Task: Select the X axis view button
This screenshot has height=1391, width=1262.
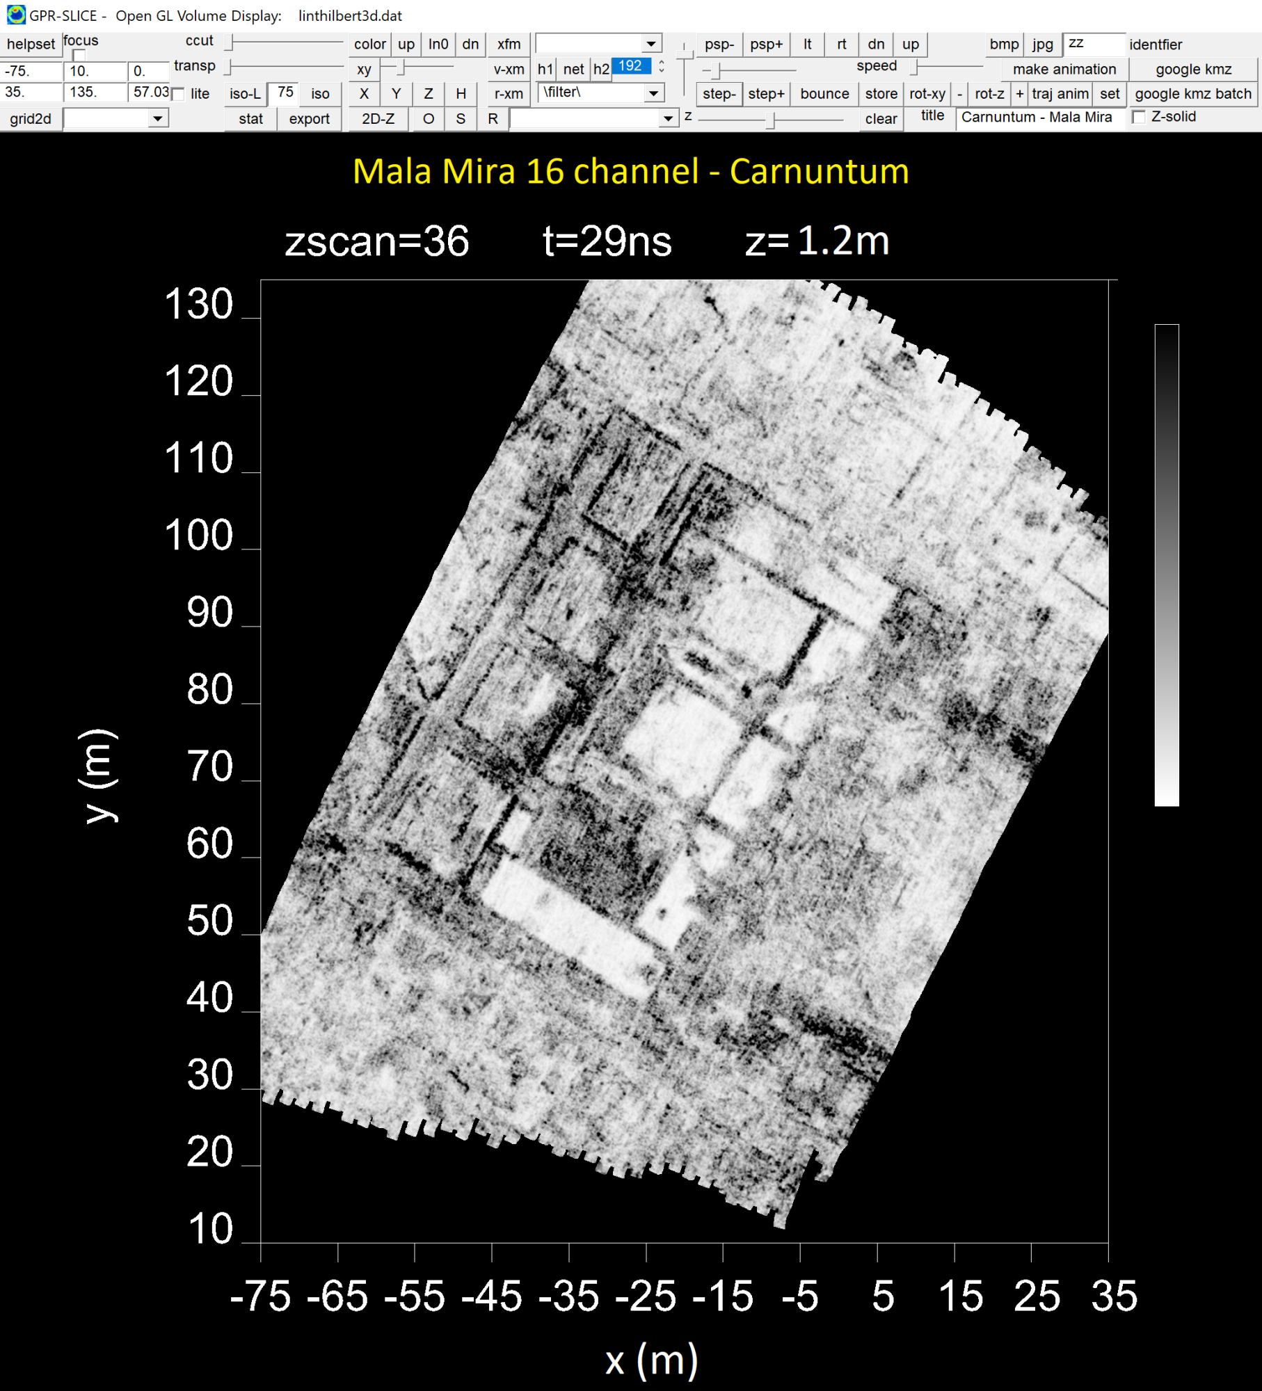Action: 364,94
